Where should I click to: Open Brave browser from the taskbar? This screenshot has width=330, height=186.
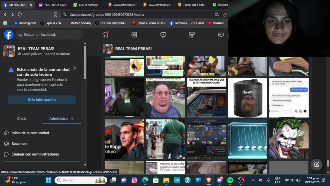(x=209, y=180)
